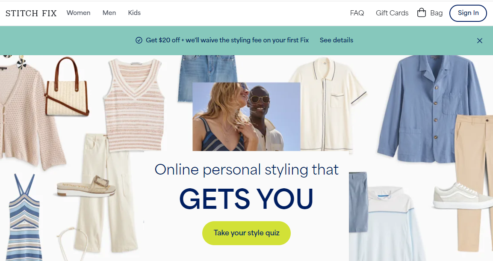Open the Men menu
Image resolution: width=493 pixels, height=261 pixels.
pyautogui.click(x=109, y=13)
